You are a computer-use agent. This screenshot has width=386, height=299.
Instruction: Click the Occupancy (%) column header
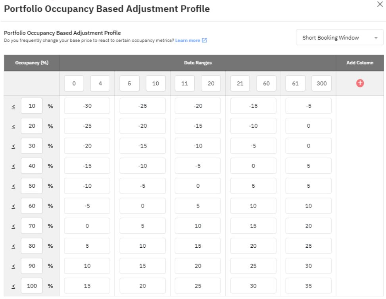[x=32, y=63]
